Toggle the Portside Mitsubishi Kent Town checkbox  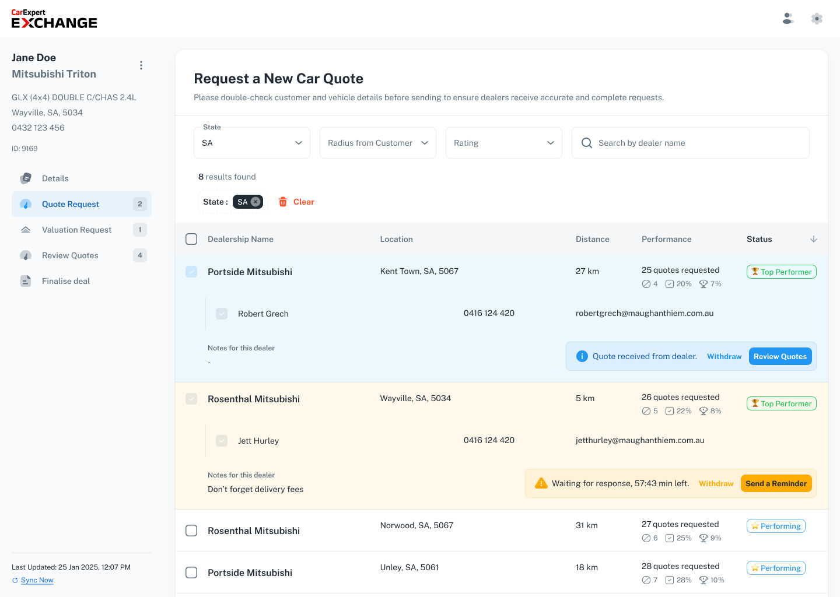[191, 272]
